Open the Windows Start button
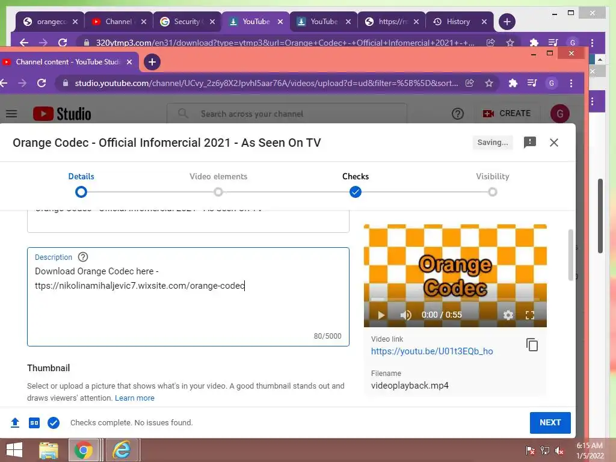The image size is (616, 462). click(14, 451)
